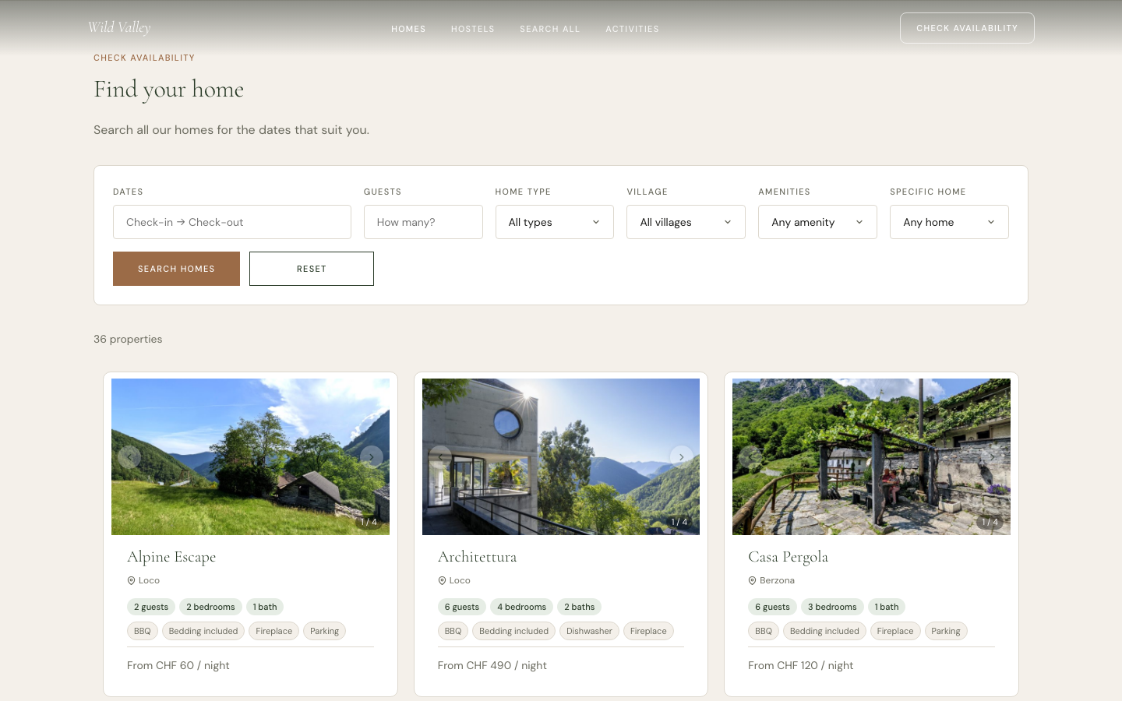This screenshot has height=701, width=1122.
Task: Show previous photo of Casa Pergola
Action: click(750, 457)
